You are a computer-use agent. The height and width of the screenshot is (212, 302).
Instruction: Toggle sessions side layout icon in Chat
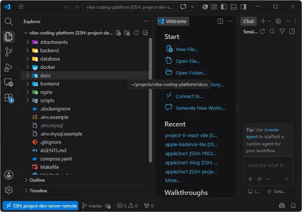coord(292,31)
